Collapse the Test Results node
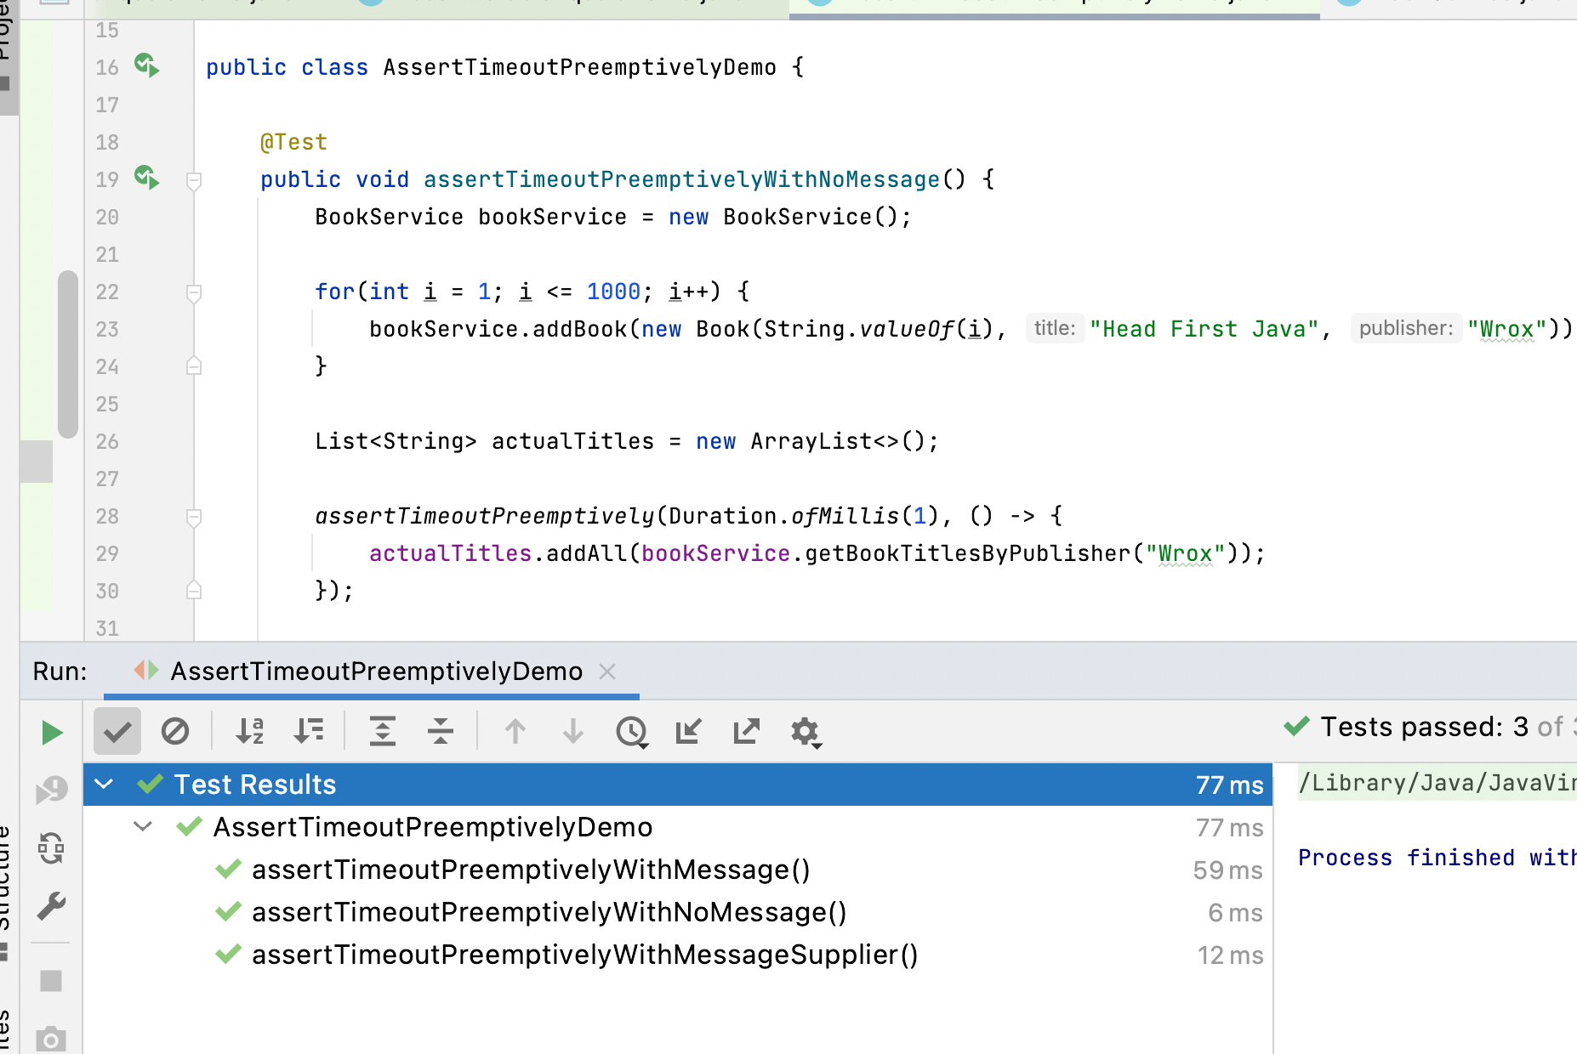 click(x=104, y=784)
